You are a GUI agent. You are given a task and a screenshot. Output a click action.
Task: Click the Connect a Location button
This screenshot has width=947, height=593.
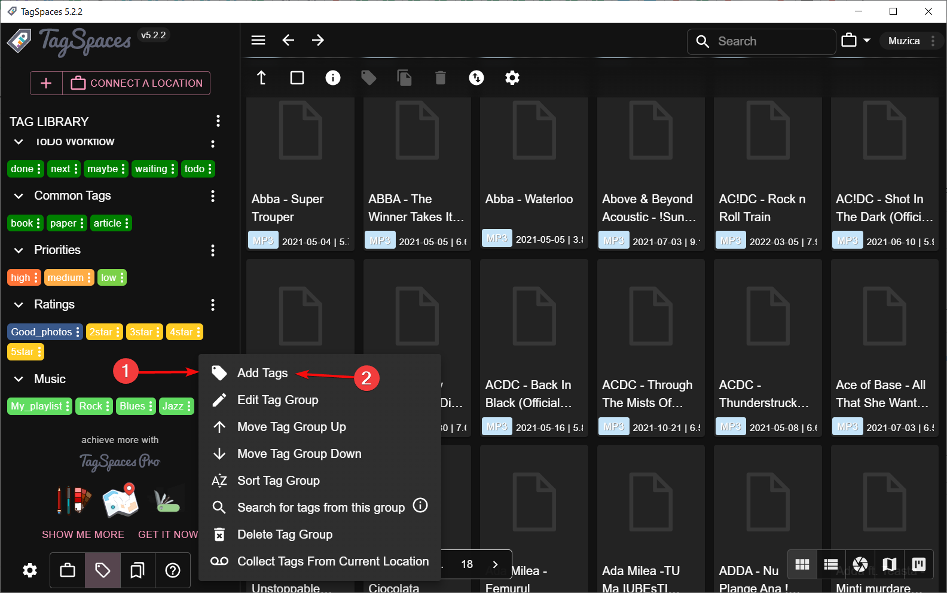[x=137, y=83]
